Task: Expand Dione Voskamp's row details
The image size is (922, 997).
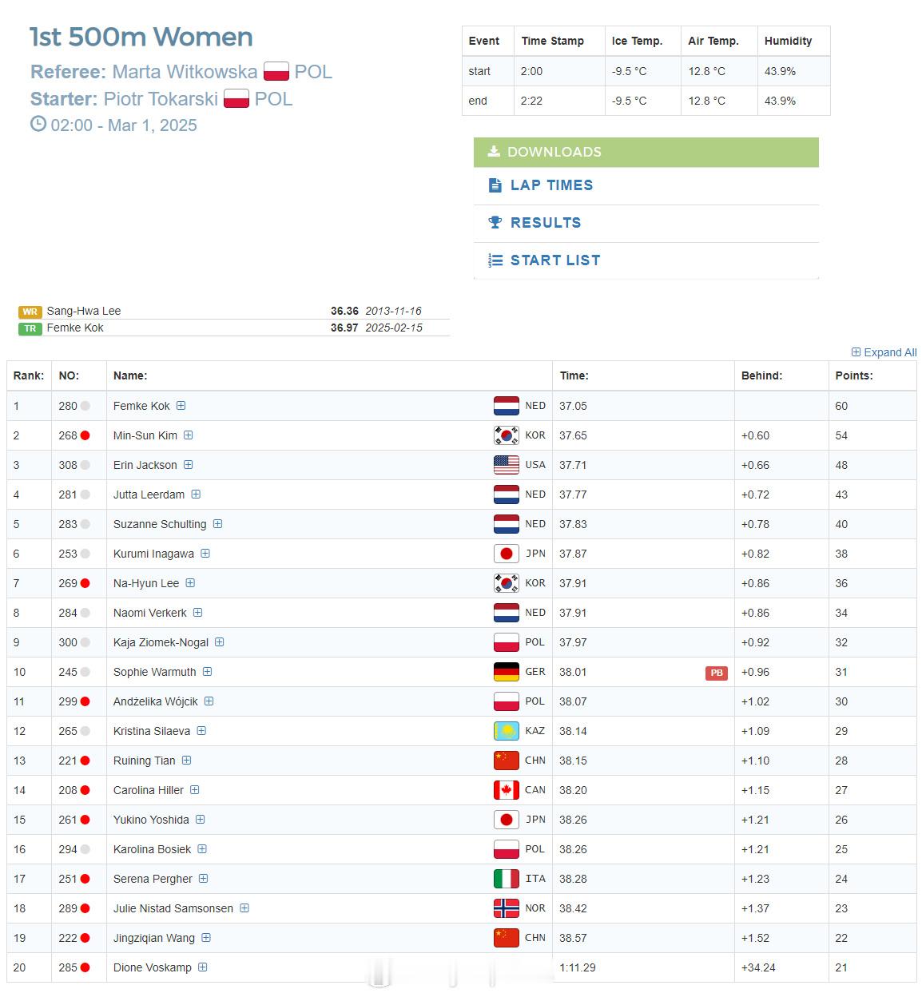Action: click(203, 967)
